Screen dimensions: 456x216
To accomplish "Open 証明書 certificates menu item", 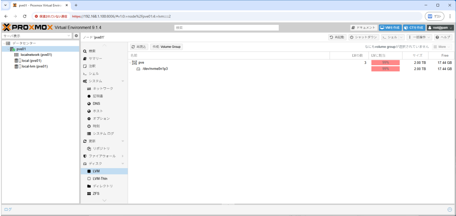I will pos(104,96).
